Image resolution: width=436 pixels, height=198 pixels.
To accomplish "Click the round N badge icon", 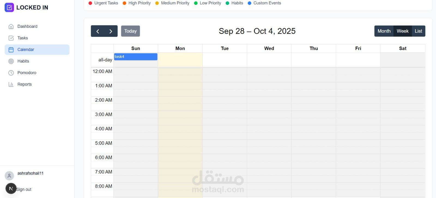I will (x=11, y=188).
